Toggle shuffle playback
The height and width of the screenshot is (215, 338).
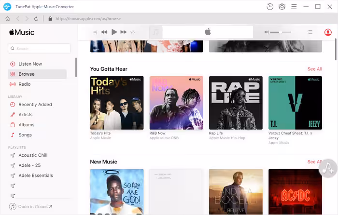click(x=95, y=32)
